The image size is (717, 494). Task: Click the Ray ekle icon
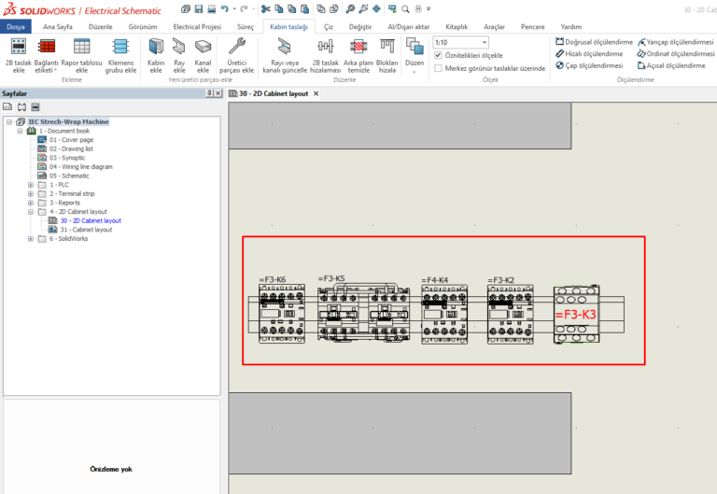pyautogui.click(x=179, y=47)
